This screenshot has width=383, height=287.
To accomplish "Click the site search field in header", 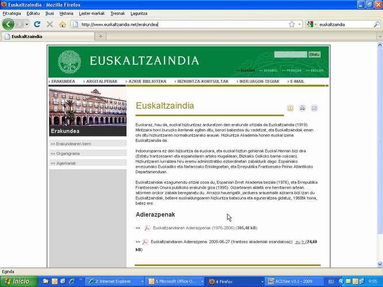I will click(x=290, y=55).
